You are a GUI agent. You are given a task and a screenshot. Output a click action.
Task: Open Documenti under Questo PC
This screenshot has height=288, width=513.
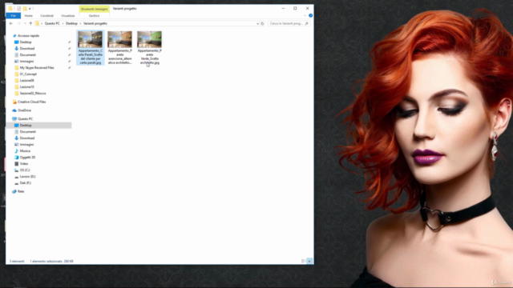pyautogui.click(x=28, y=131)
